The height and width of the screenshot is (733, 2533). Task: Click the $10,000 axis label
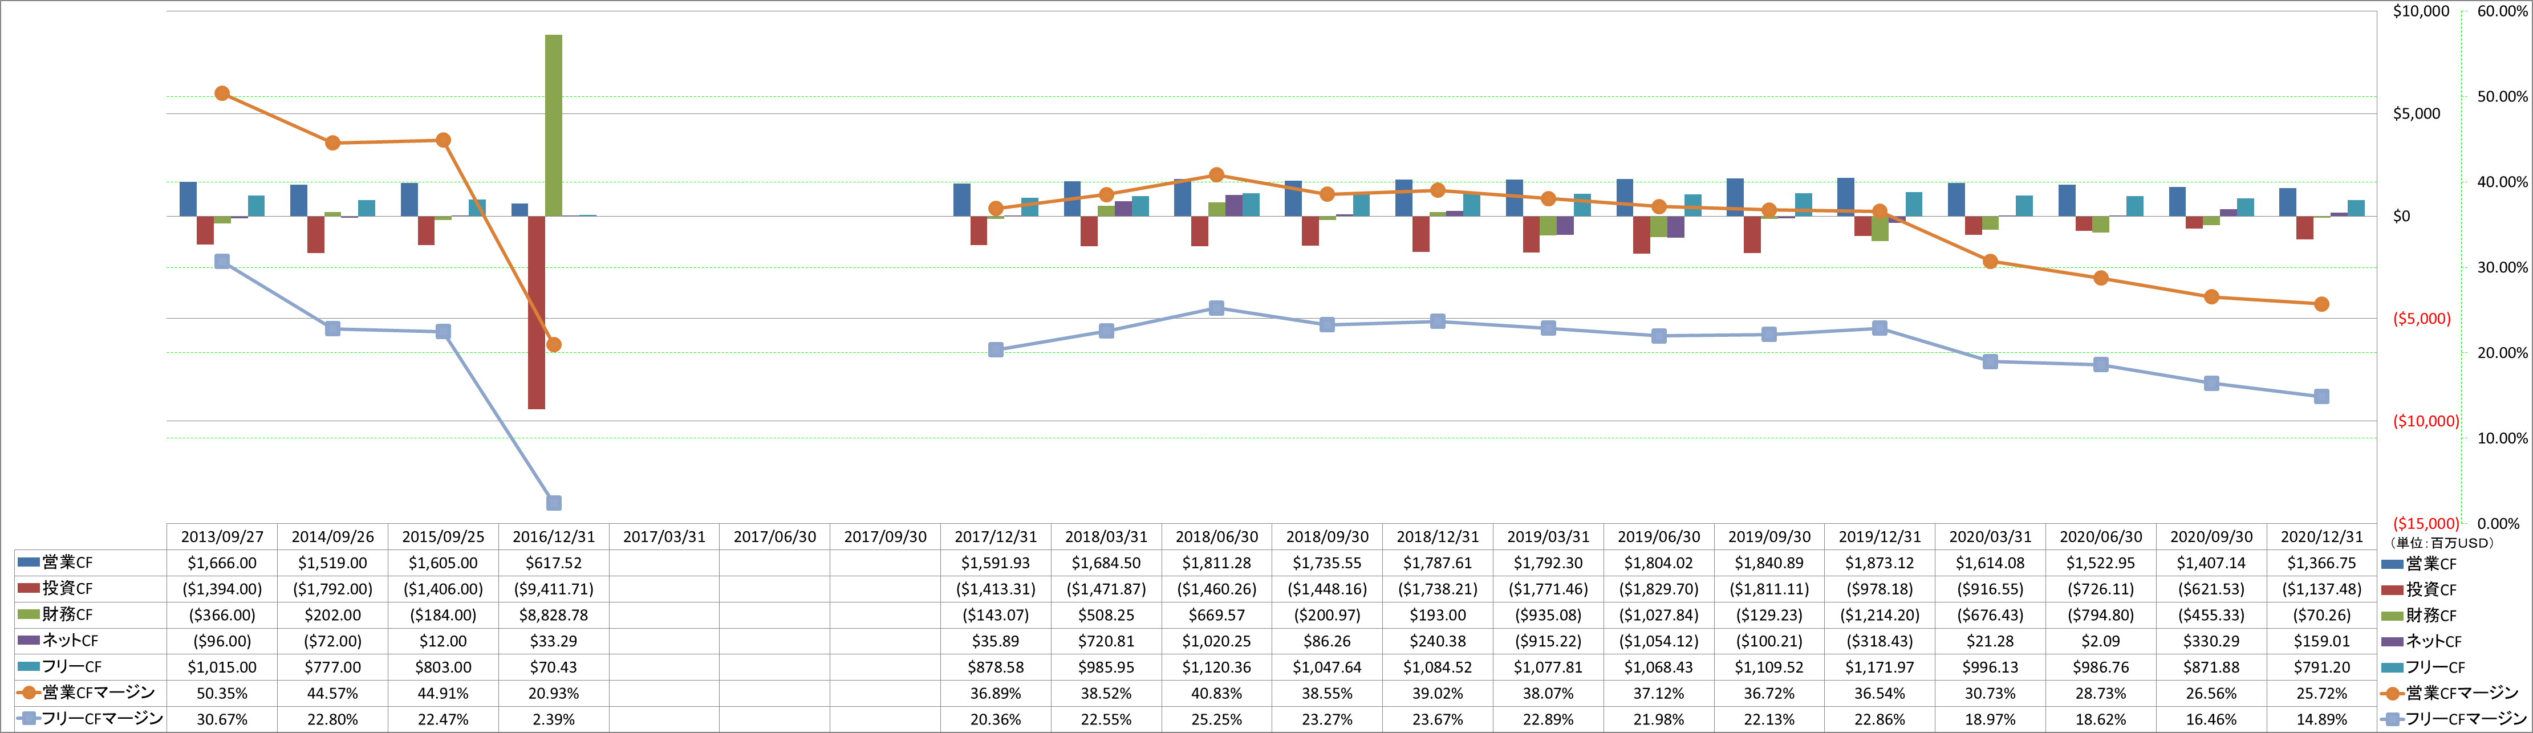2421,11
